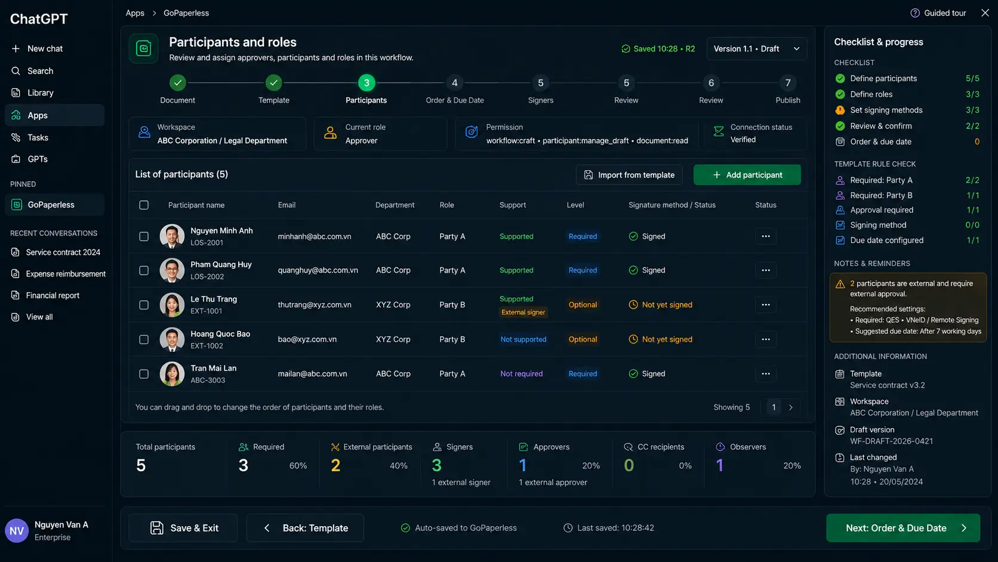This screenshot has width=998, height=562.
Task: Go to next page of participants
Action: [x=791, y=407]
